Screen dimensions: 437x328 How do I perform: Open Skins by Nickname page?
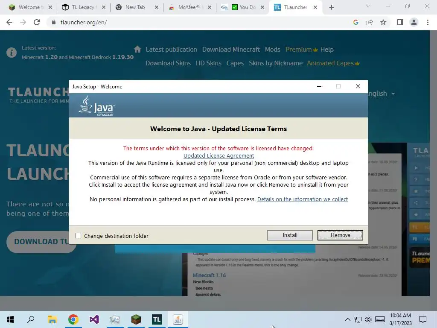[x=276, y=63]
